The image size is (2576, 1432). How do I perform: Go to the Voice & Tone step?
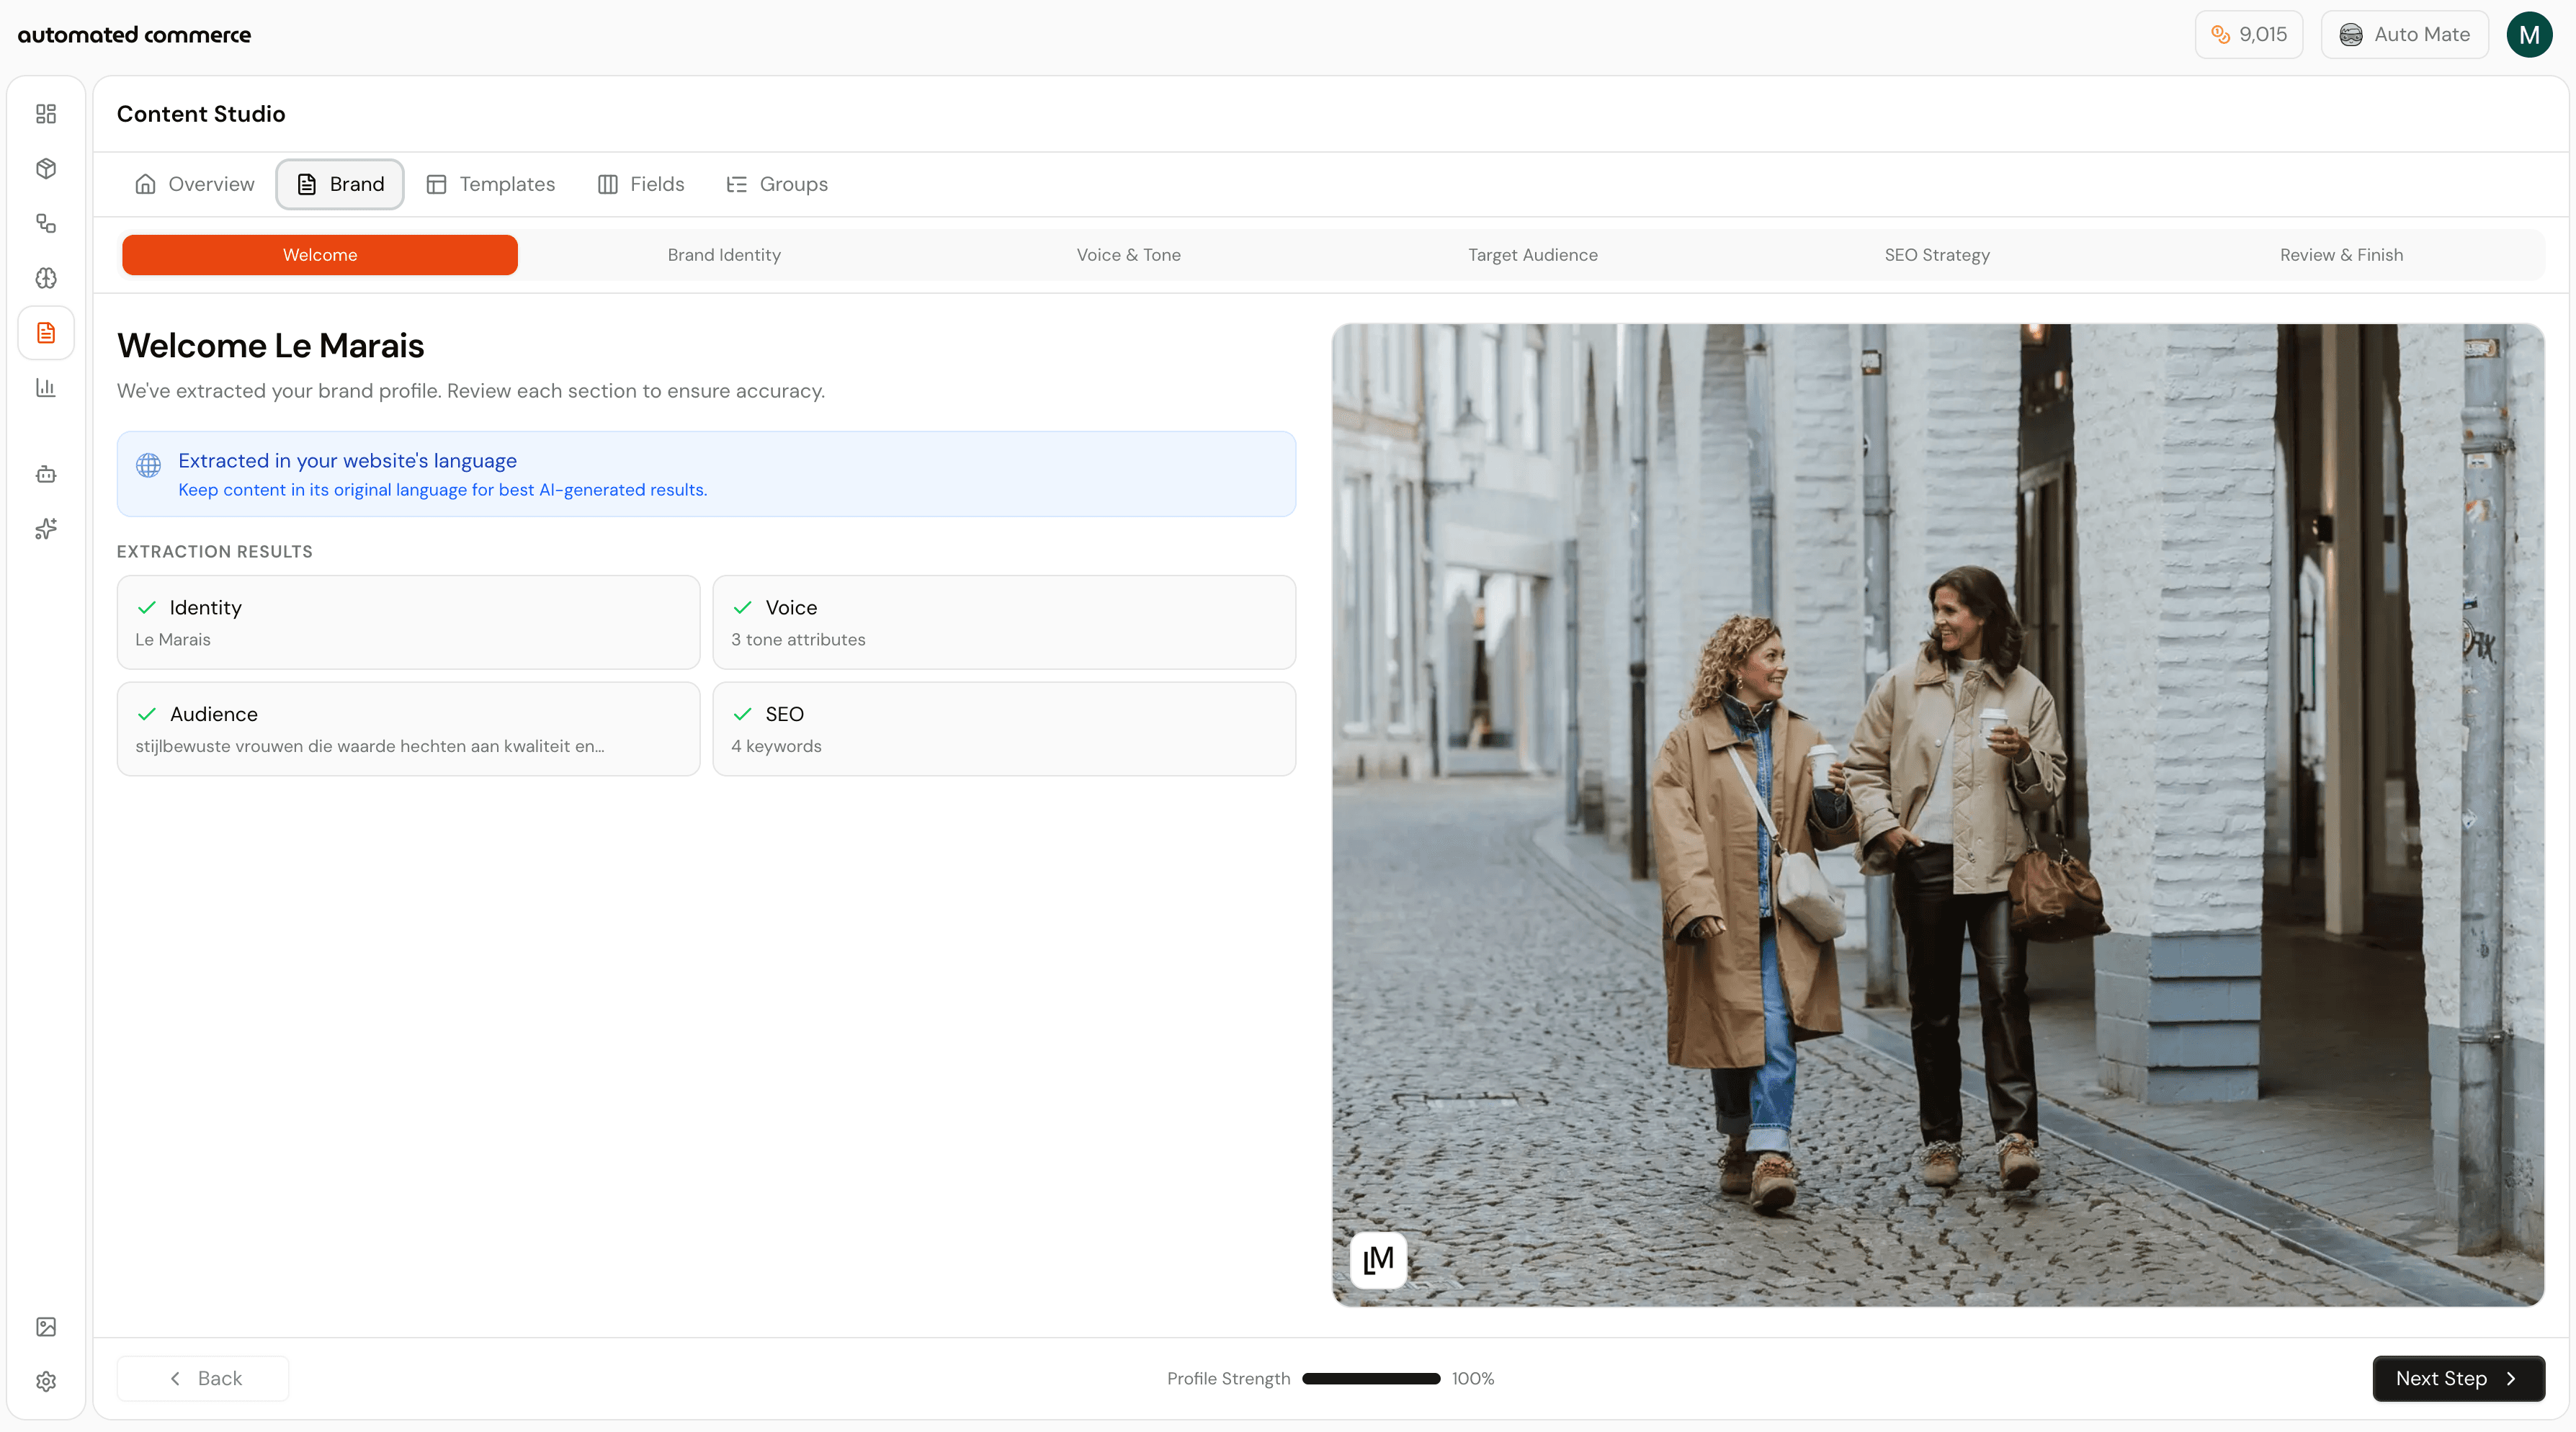click(x=1128, y=255)
